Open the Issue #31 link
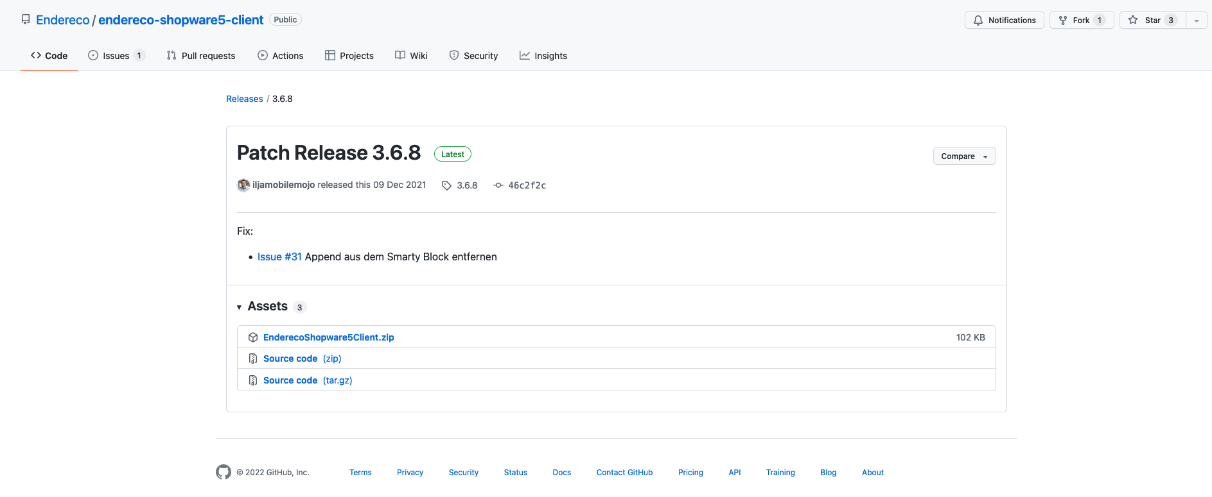Viewport: 1212px width, 497px height. pos(279,257)
